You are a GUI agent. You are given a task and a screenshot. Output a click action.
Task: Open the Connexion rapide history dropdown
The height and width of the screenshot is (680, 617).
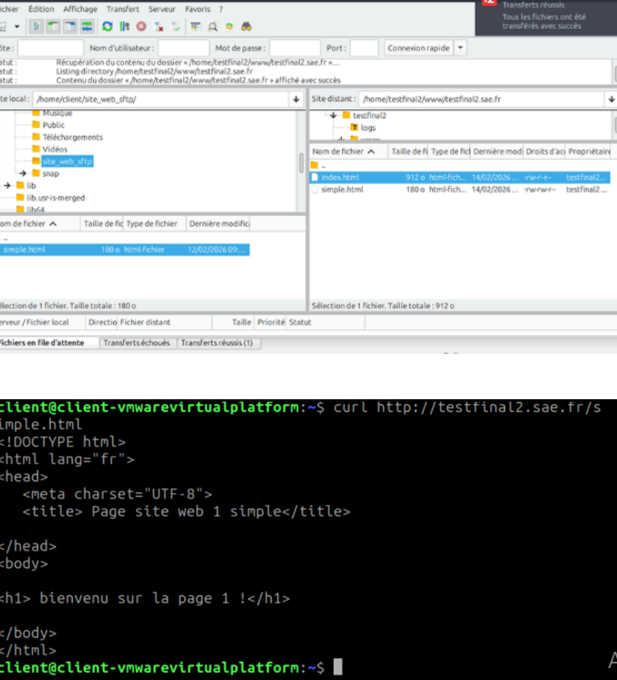(460, 48)
